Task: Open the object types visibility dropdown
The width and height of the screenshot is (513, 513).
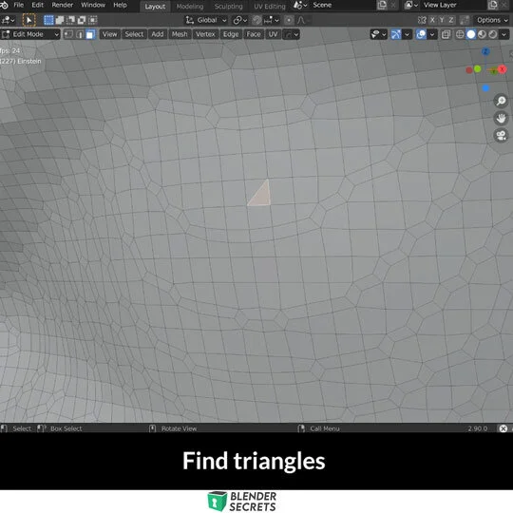Action: point(379,34)
